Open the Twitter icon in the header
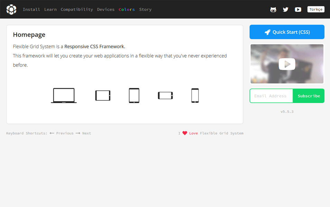 point(285,9)
